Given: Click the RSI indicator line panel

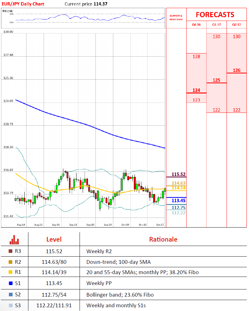Looking at the screenshot, I should (83, 18).
